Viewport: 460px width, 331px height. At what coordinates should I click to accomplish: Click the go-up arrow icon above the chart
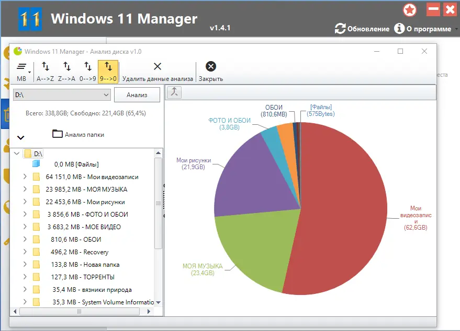[174, 92]
